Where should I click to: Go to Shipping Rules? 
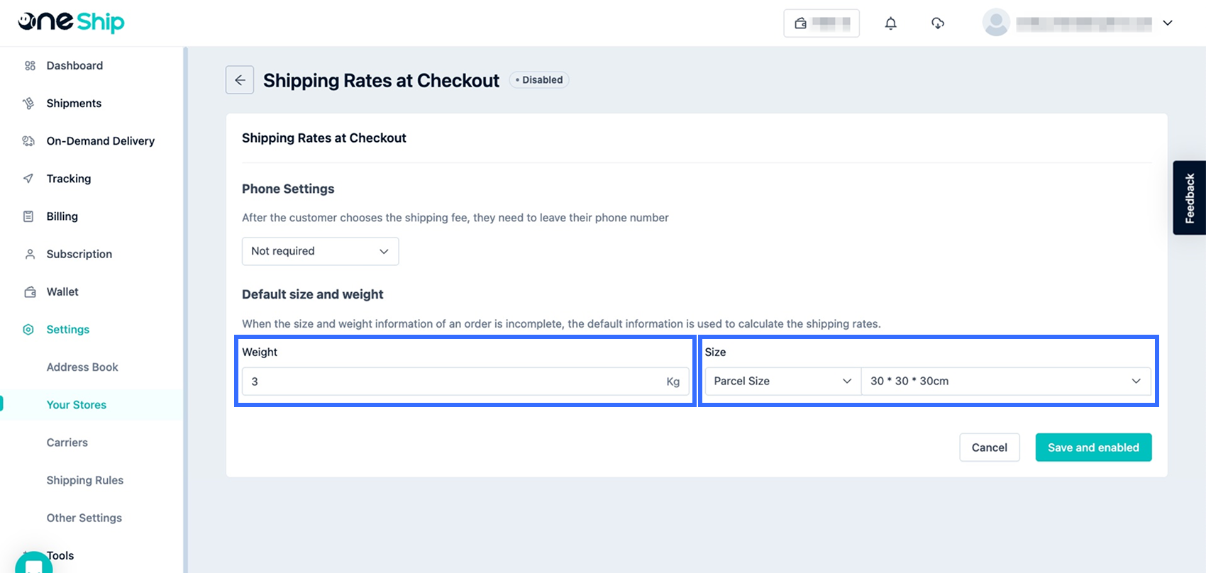coord(85,480)
